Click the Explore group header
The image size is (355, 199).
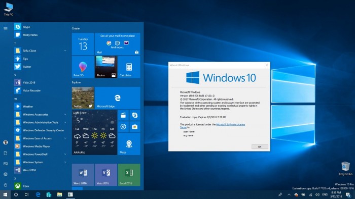(x=76, y=82)
